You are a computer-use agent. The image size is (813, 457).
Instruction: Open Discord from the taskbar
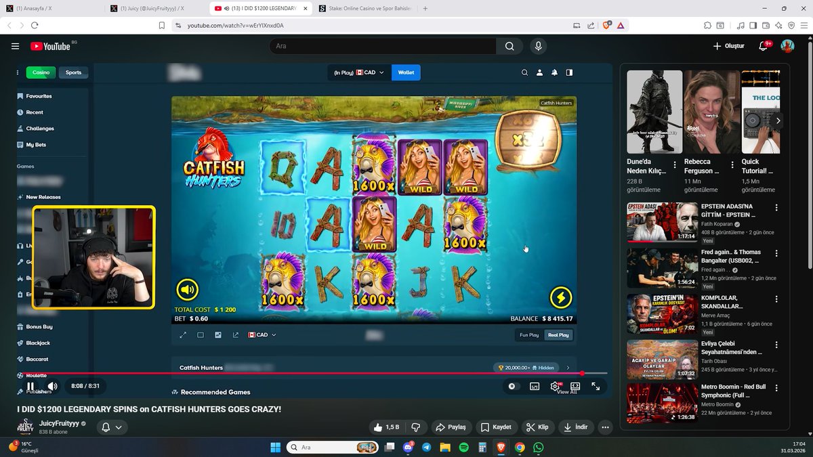point(409,448)
